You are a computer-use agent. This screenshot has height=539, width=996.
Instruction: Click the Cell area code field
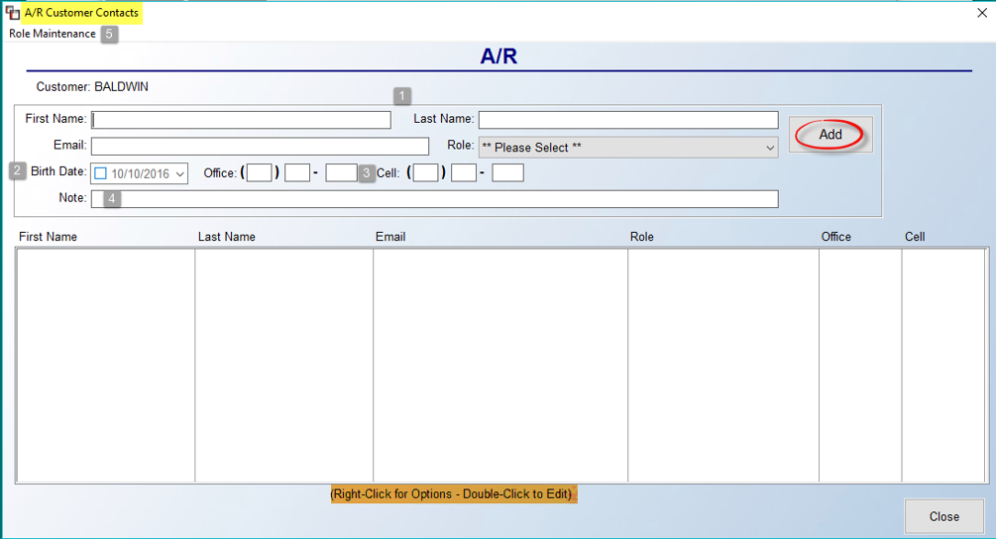tap(425, 172)
